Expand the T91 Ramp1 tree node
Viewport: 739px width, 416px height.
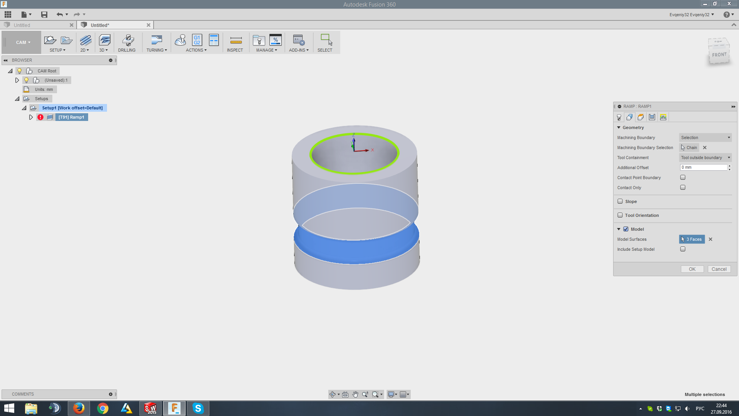31,117
